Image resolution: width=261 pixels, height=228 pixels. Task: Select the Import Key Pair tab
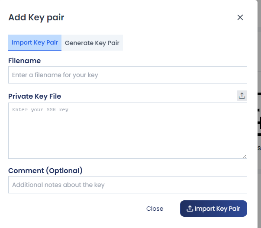pyautogui.click(x=35, y=42)
